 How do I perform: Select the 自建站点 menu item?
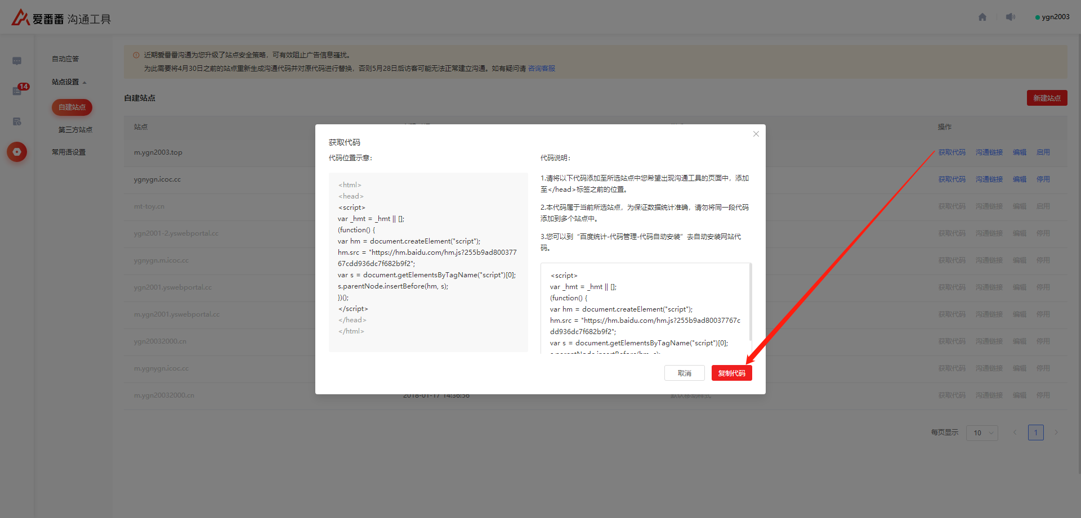click(x=72, y=107)
